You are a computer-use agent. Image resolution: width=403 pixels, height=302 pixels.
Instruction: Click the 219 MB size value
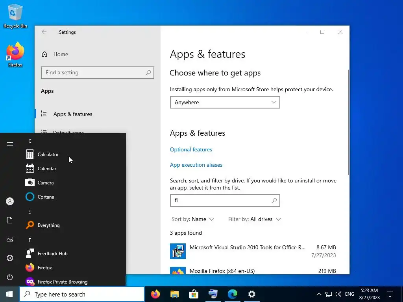(x=327, y=271)
